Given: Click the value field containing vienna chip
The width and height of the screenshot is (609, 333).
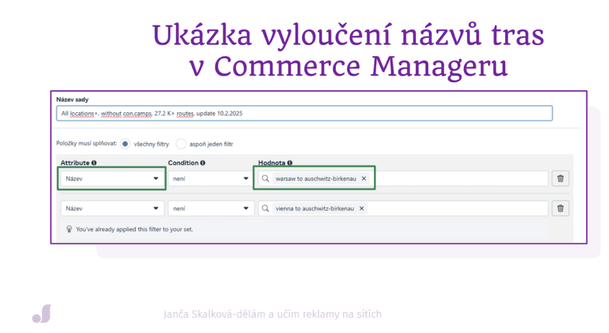Looking at the screenshot, I should 403,208.
